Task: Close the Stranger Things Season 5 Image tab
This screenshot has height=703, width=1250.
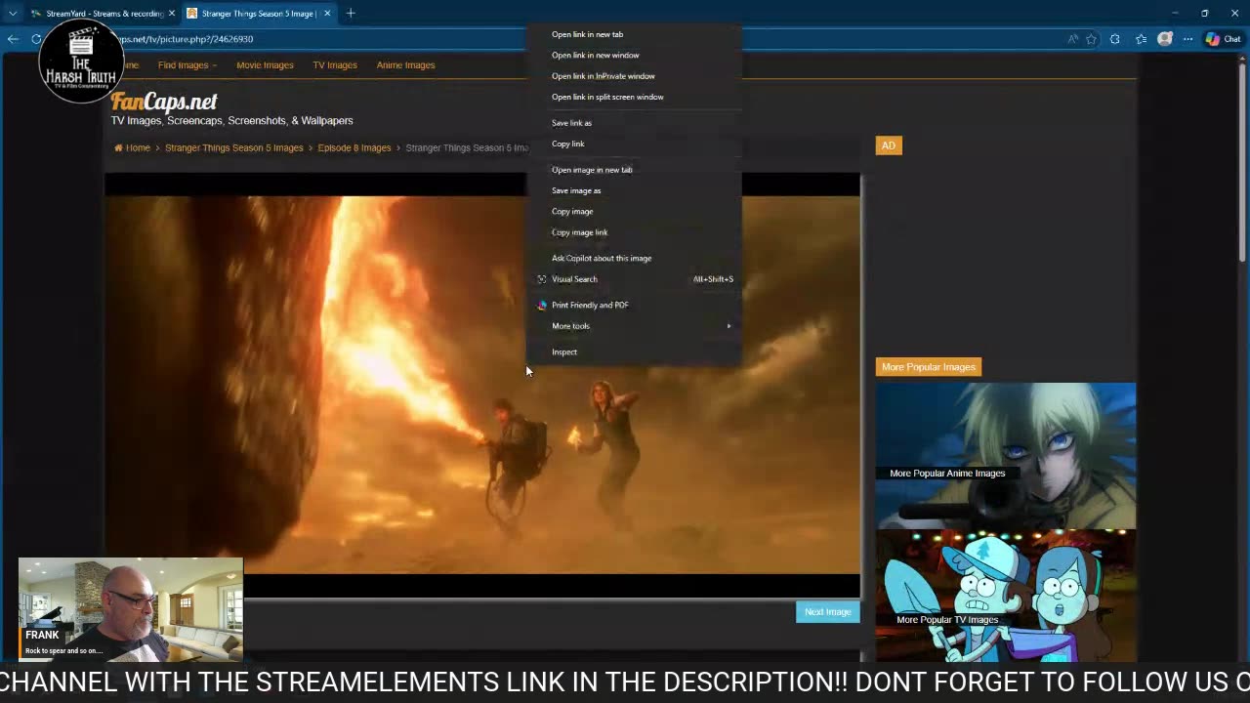Action: point(327,14)
